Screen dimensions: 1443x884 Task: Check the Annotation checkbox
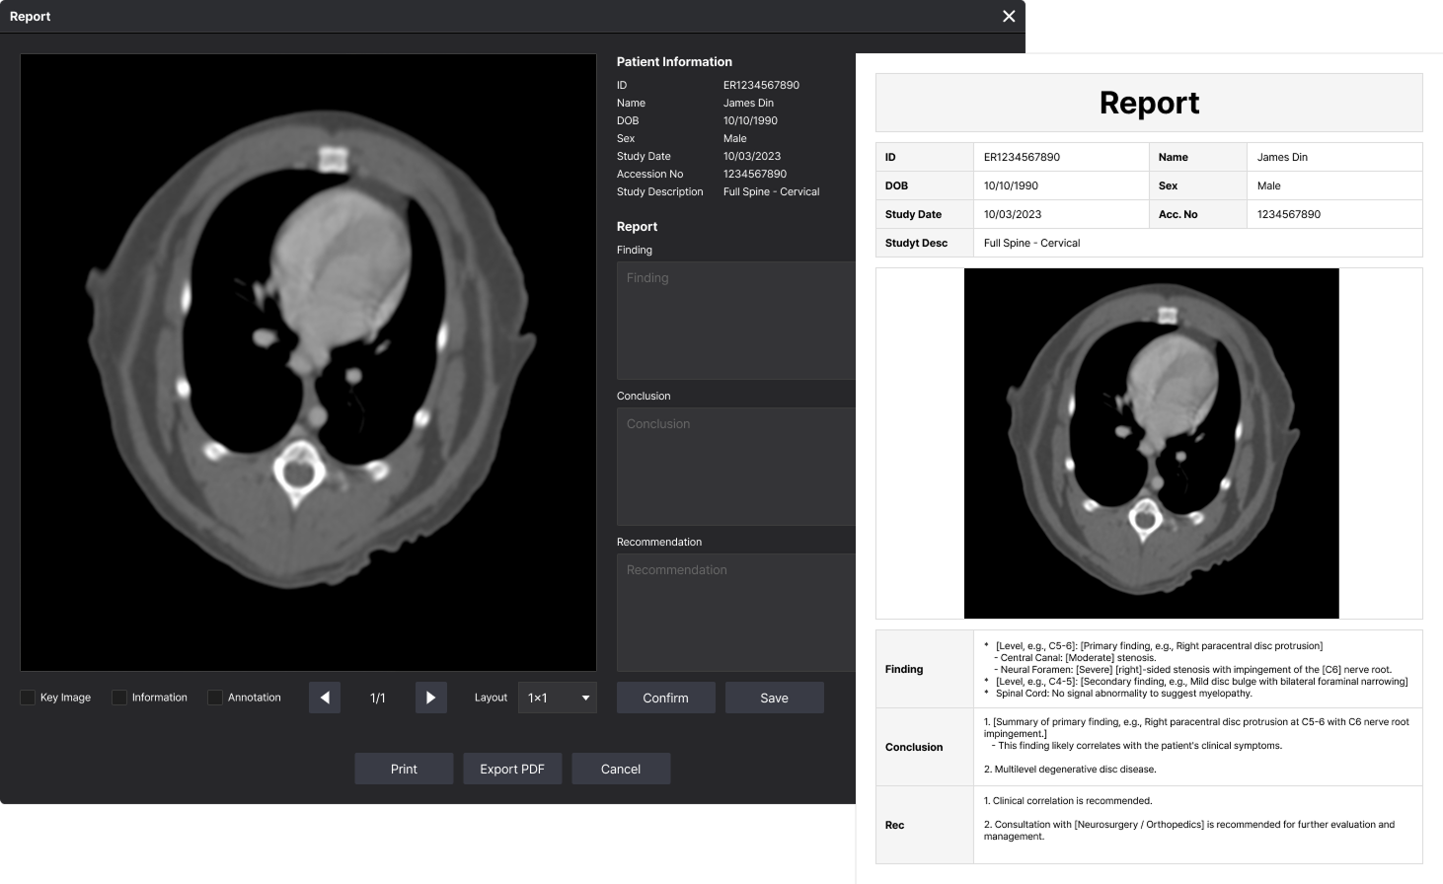pos(215,698)
